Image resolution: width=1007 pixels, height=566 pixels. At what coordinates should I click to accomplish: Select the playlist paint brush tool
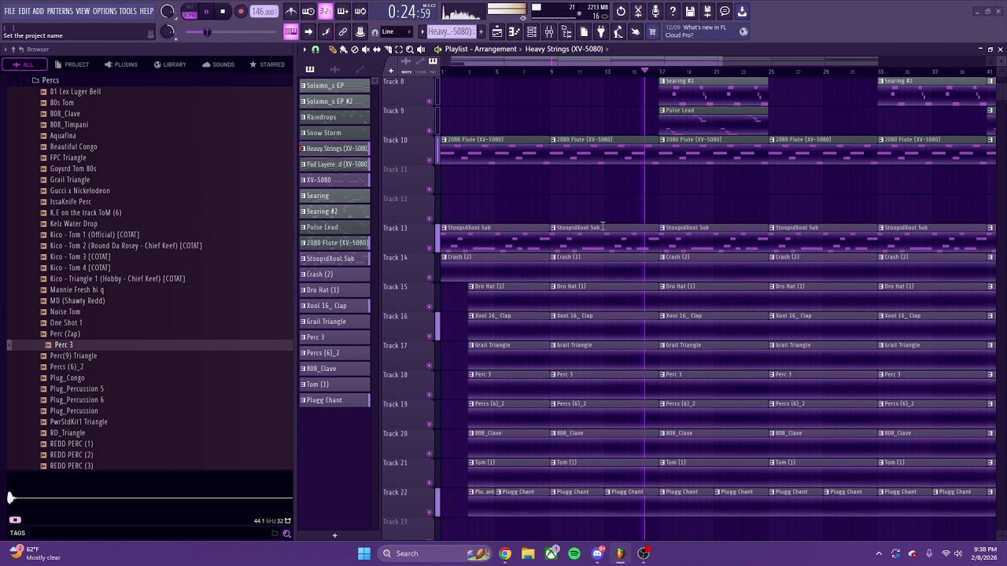tap(343, 50)
